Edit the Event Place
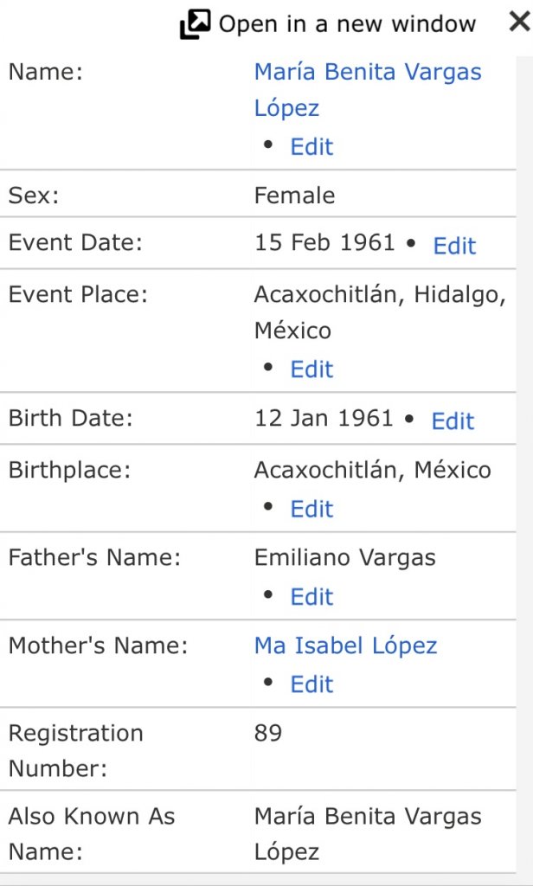 coord(311,369)
